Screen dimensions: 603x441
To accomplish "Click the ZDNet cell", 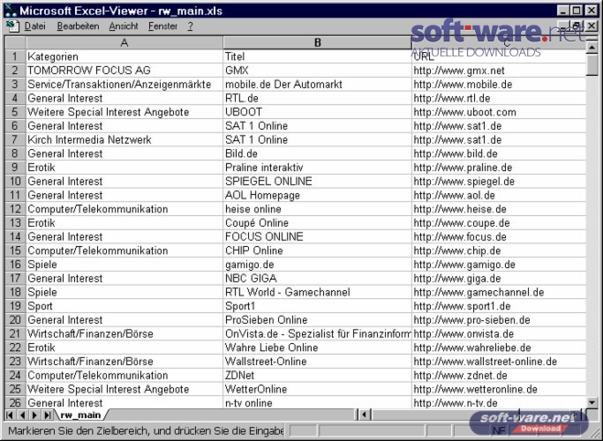I will [x=317, y=375].
